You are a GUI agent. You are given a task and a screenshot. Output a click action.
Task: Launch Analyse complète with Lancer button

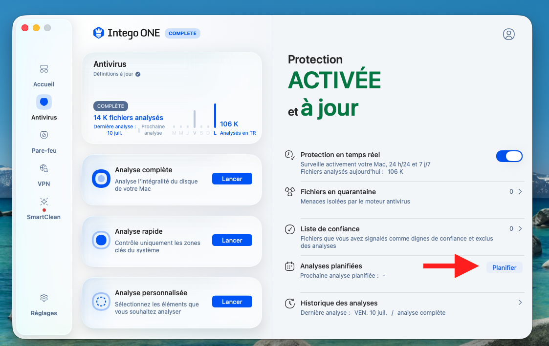232,179
